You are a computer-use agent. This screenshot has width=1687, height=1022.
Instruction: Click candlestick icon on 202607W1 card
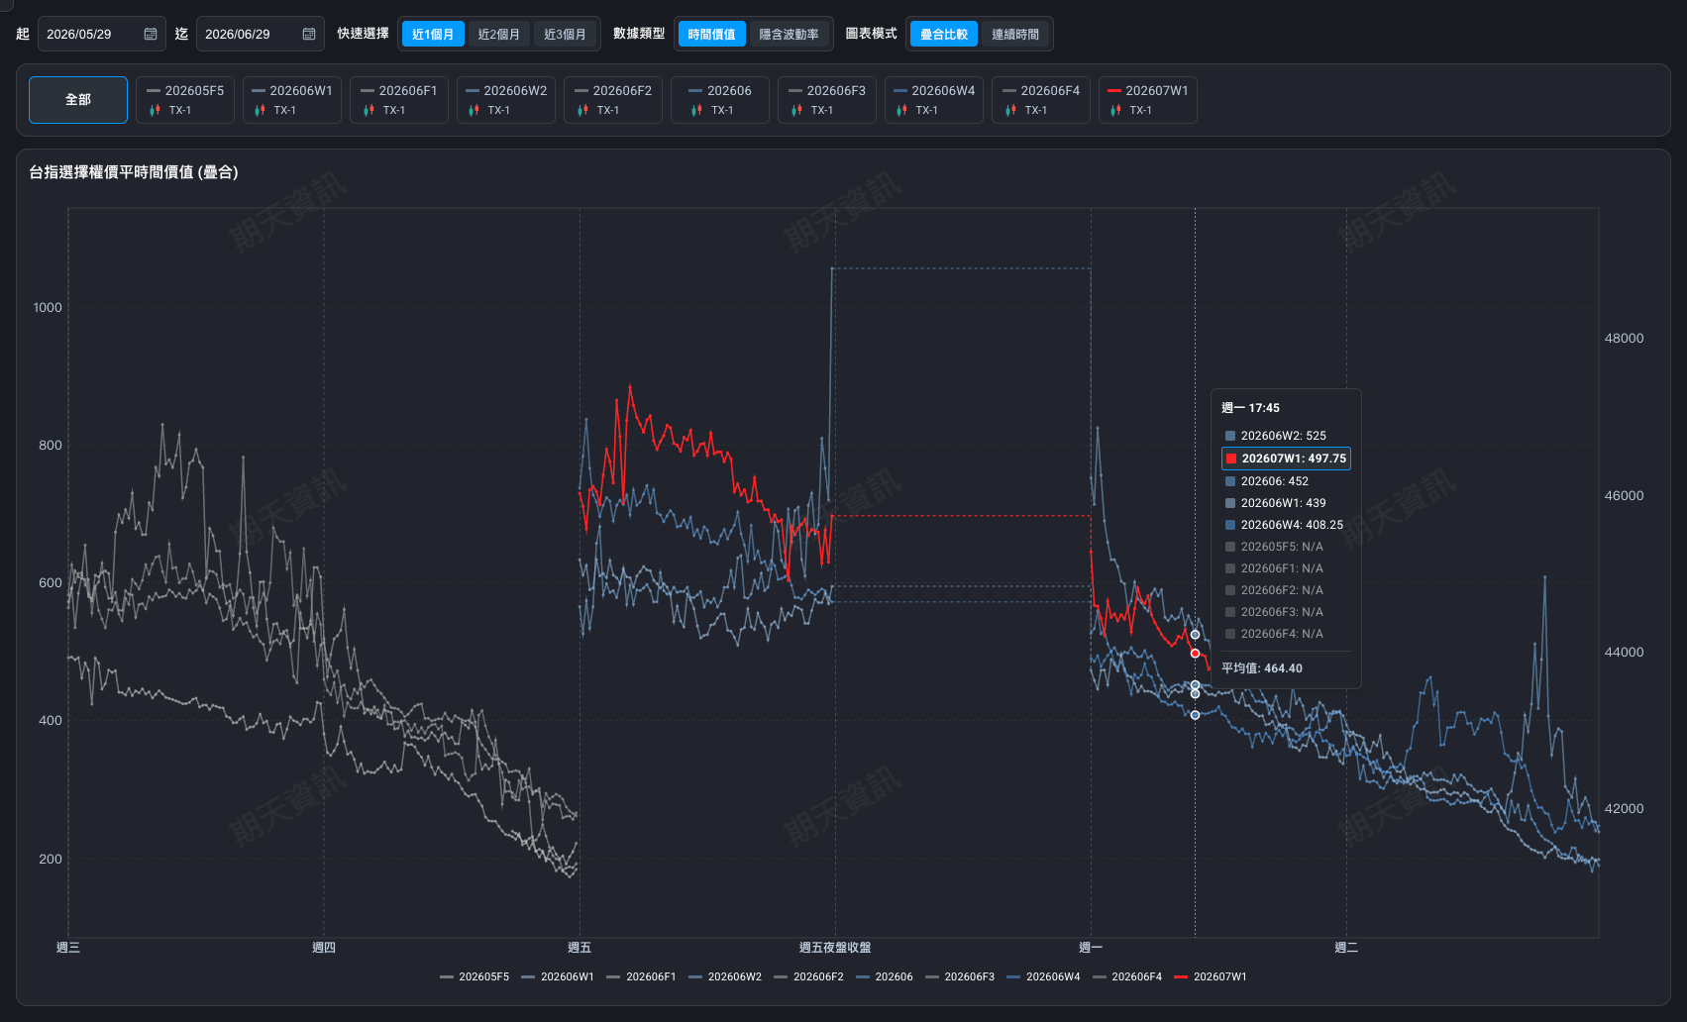(x=1115, y=110)
